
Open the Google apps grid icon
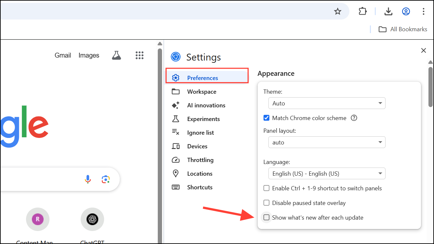[x=139, y=55]
